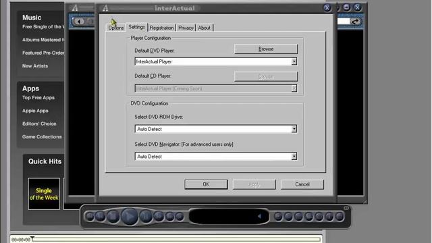Click Browse for Default DVD Player
Screen dimensions: 432x243
click(x=266, y=49)
